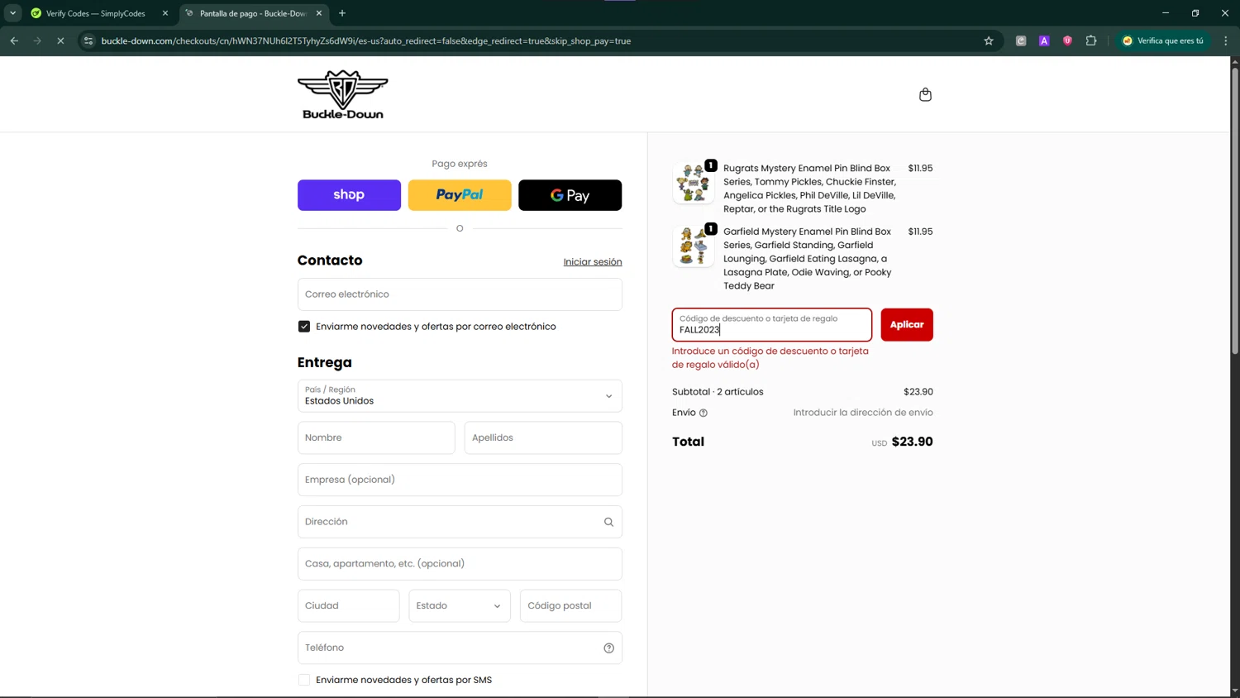
Task: Focus the Correo electrónico field
Action: [460, 294]
